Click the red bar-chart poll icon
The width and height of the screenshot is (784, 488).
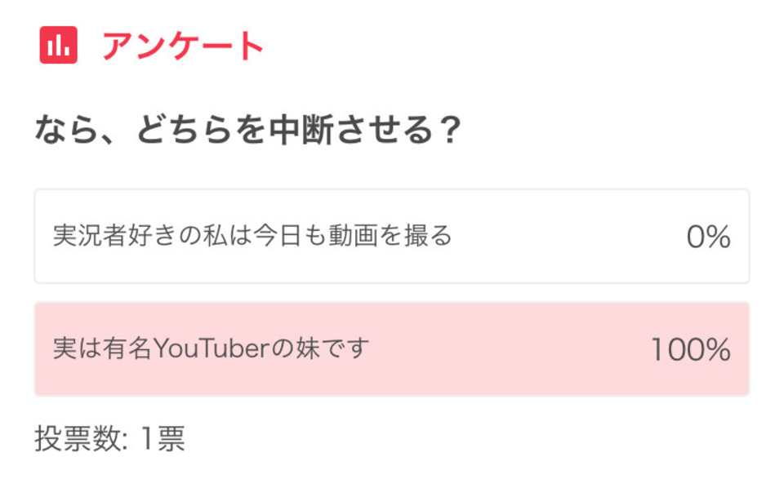59,45
